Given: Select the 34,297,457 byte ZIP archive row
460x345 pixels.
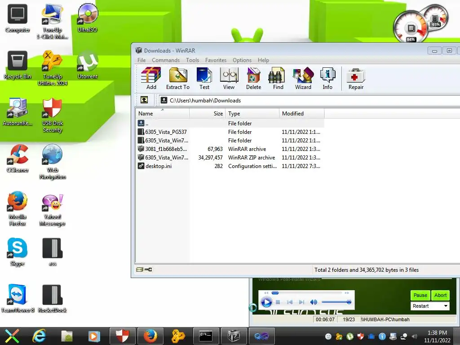Looking at the screenshot, I should click(x=230, y=157).
